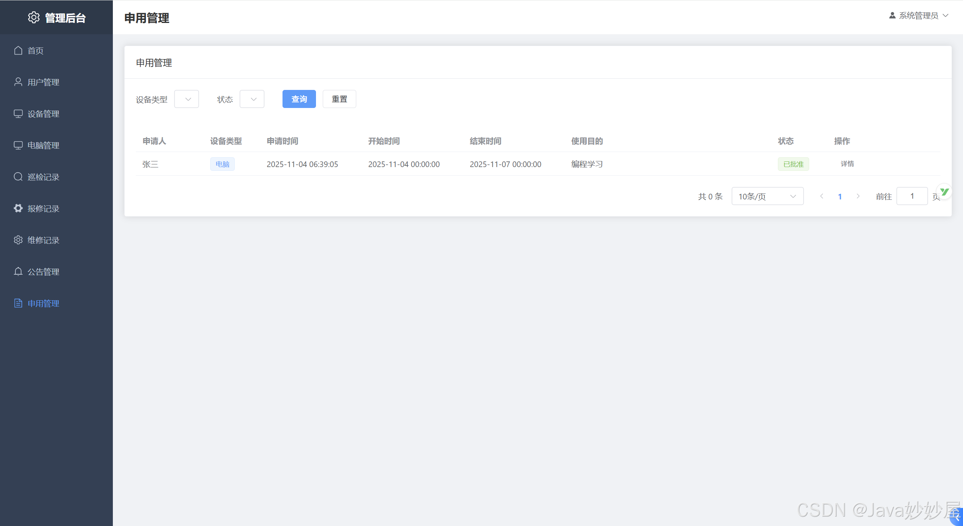Viewport: 963px width, 526px height.
Task: Click end time 2025-11-07 00:00:00
Action: coord(506,164)
